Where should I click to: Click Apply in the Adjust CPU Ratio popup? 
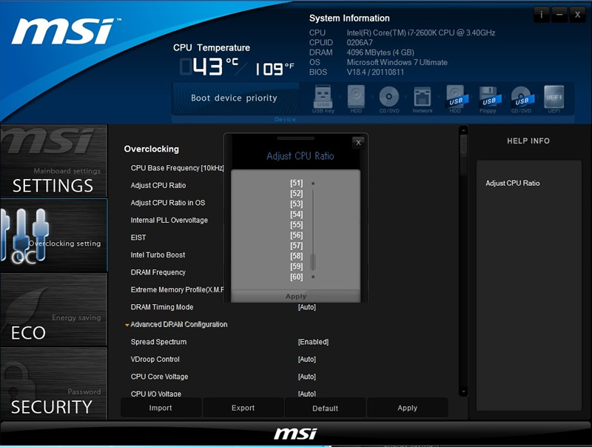295,296
